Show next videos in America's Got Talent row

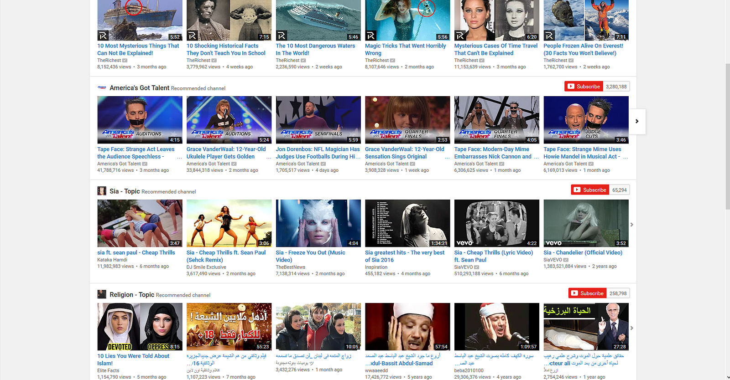coord(637,121)
